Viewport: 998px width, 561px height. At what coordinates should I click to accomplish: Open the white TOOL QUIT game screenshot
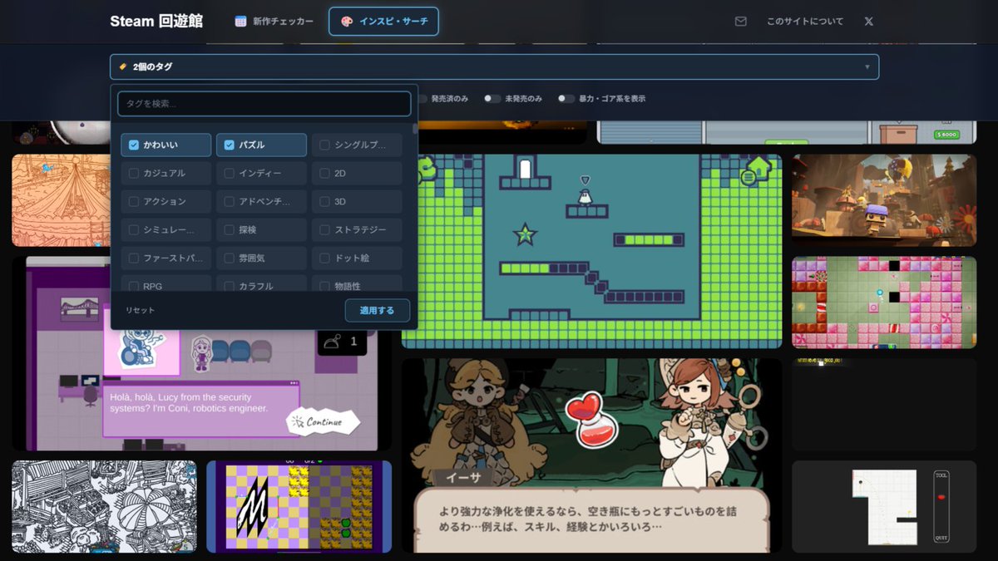(884, 507)
